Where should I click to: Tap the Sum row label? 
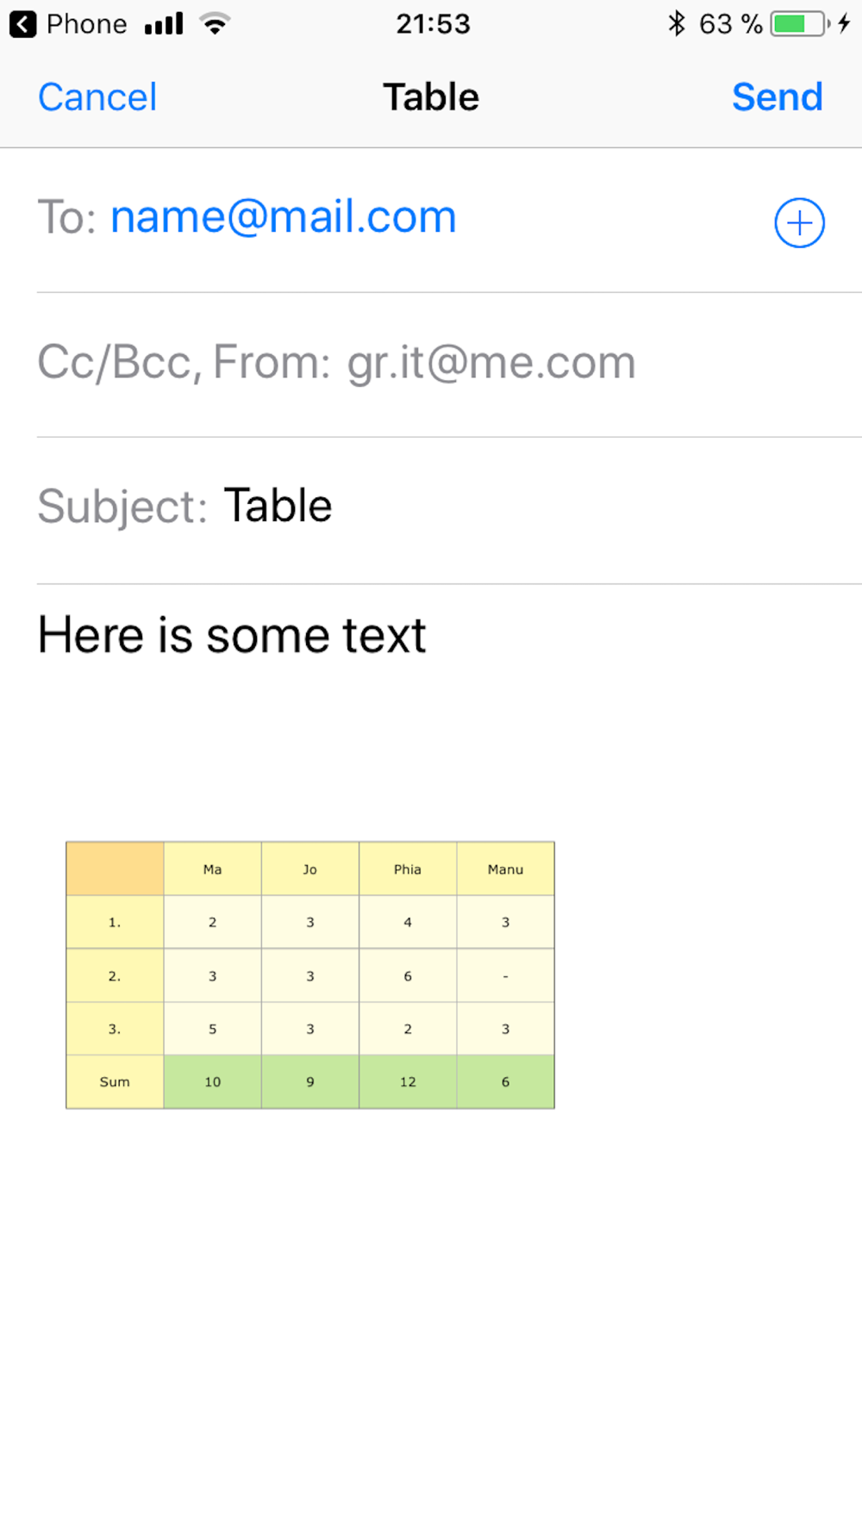pos(115,1082)
